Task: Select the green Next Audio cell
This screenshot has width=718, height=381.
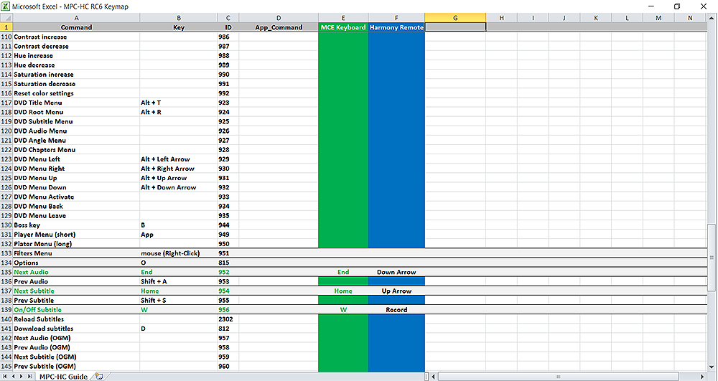Action: (76, 272)
